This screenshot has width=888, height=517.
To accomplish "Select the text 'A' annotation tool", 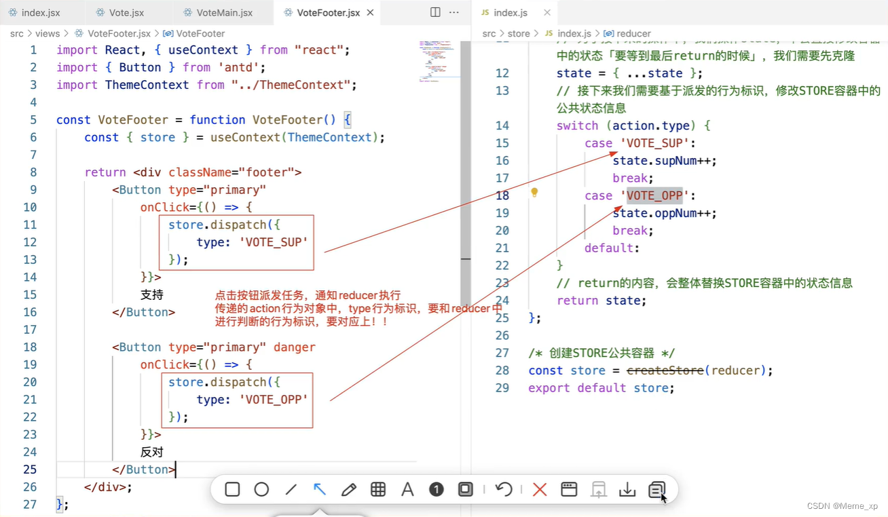I will pyautogui.click(x=407, y=489).
